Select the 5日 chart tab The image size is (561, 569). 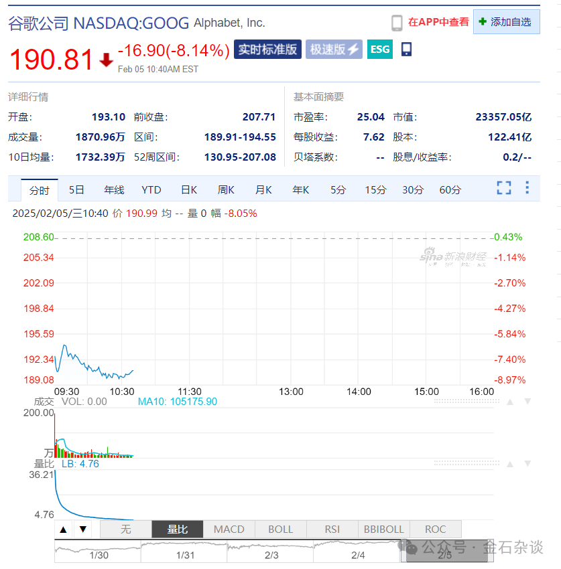point(76,190)
